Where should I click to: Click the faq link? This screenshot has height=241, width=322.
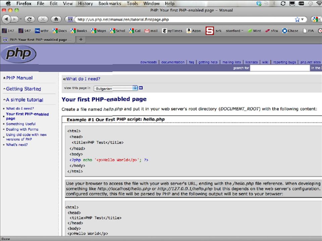coord(192,62)
